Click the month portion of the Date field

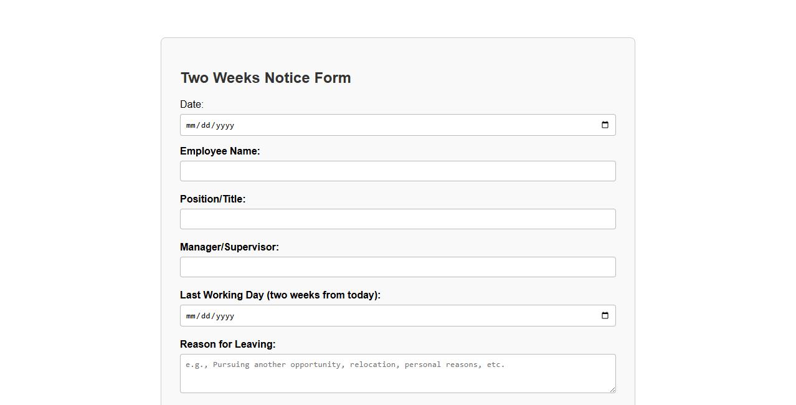coord(191,125)
